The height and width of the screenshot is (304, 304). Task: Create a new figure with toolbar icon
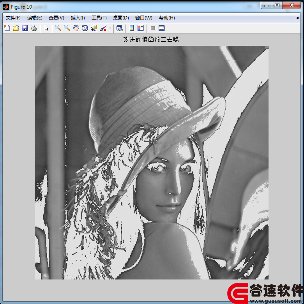[x=7, y=28]
